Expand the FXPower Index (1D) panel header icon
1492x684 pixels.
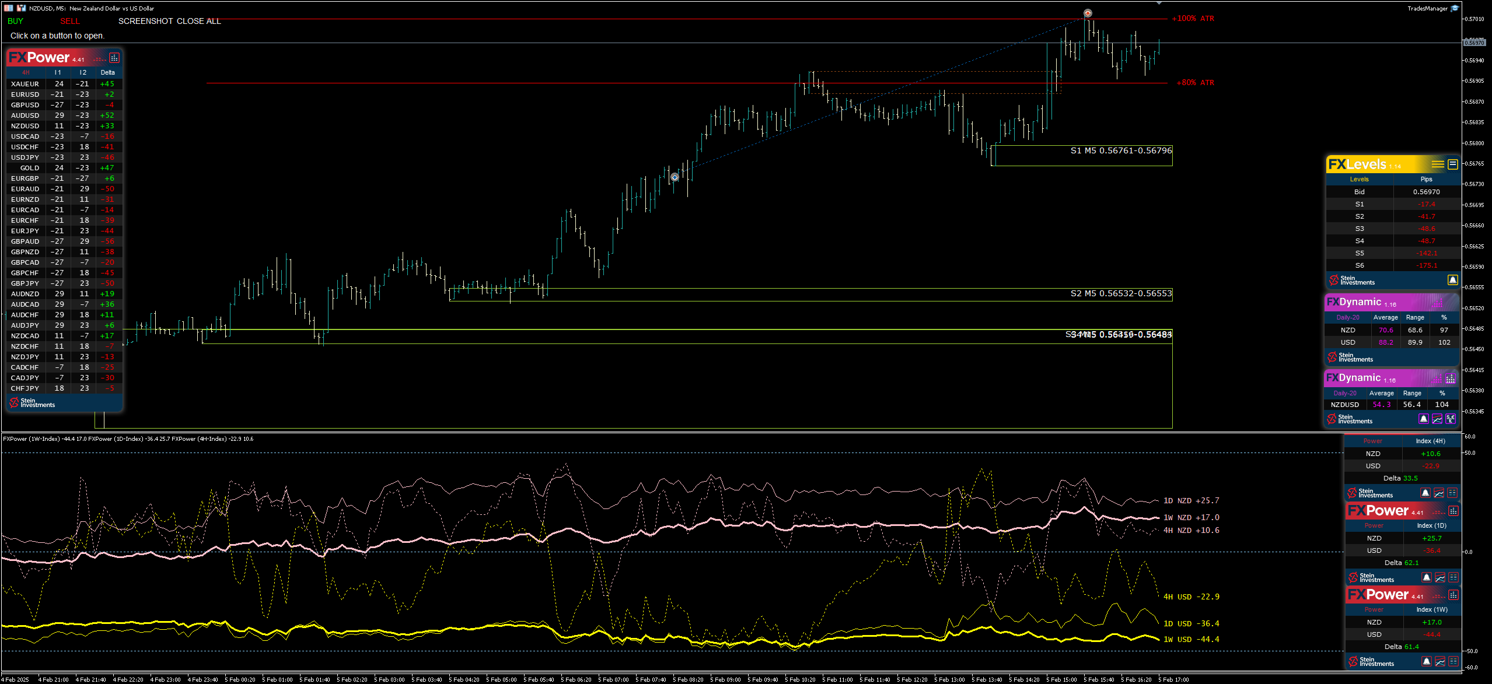coord(1453,511)
